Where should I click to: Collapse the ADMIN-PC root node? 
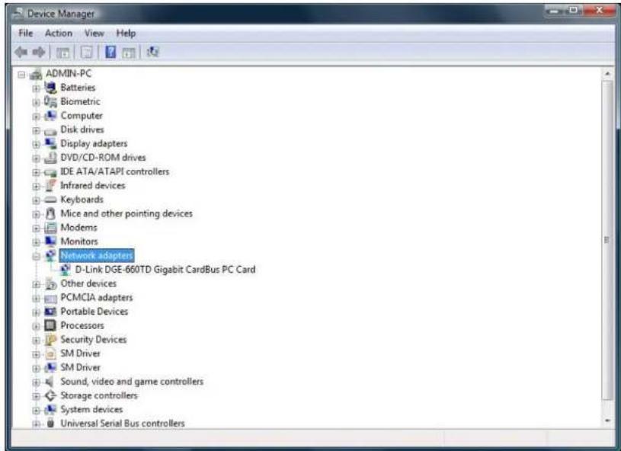pos(21,74)
